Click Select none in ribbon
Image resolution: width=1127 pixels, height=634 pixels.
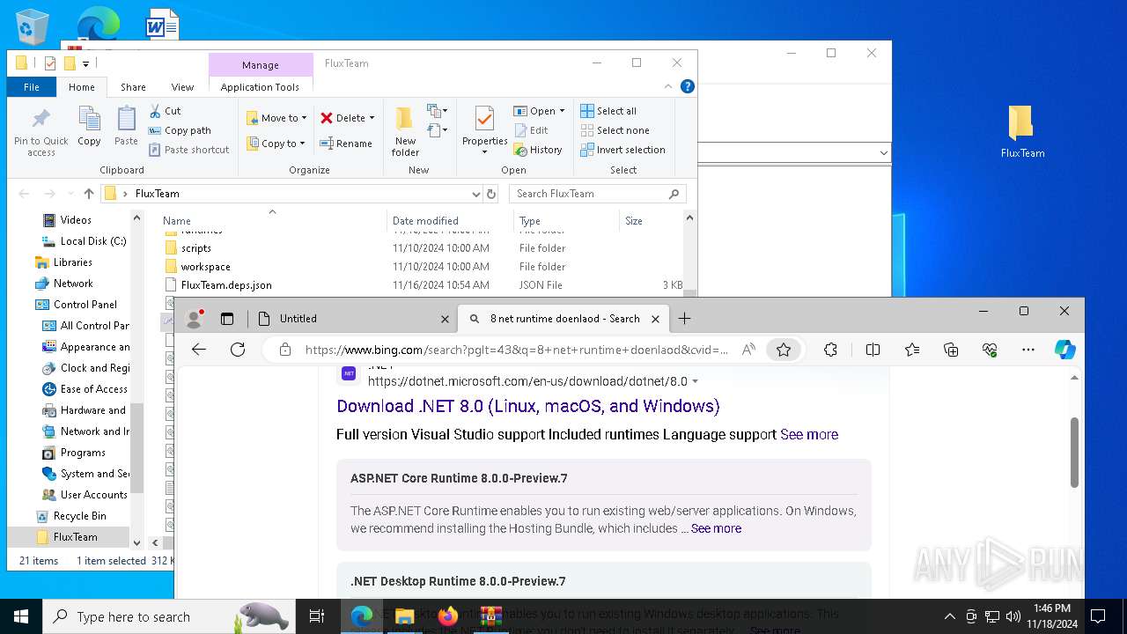point(615,130)
